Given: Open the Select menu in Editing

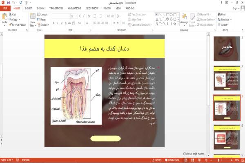Looking at the screenshot, I should (x=223, y=24).
